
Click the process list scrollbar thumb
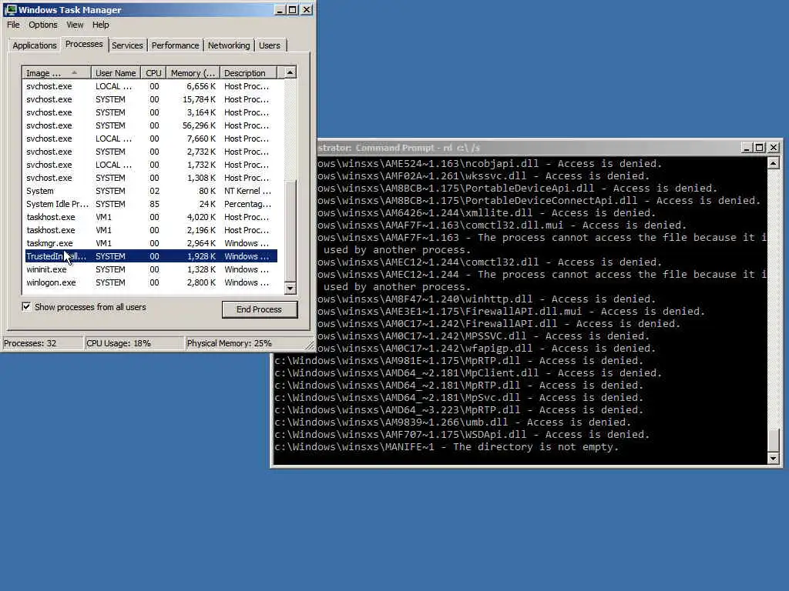290,230
